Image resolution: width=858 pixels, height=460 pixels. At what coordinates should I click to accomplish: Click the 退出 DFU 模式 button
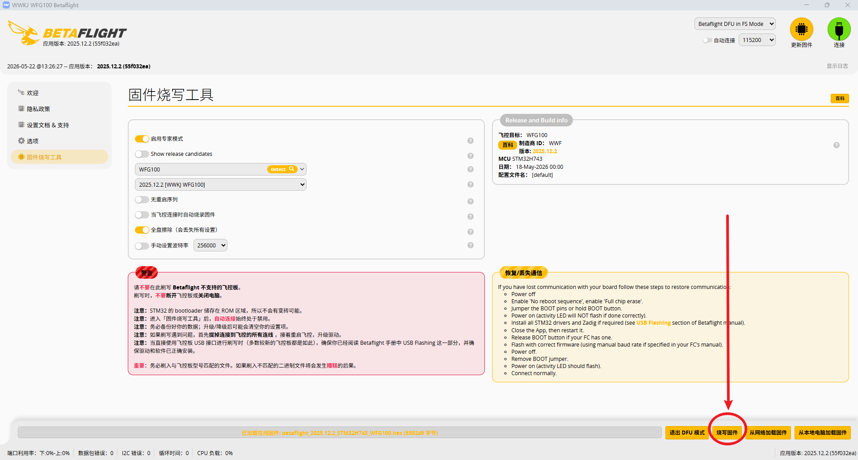pyautogui.click(x=687, y=433)
